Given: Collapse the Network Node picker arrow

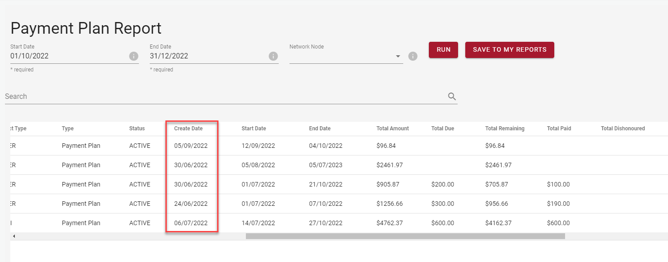Looking at the screenshot, I should click(x=397, y=56).
